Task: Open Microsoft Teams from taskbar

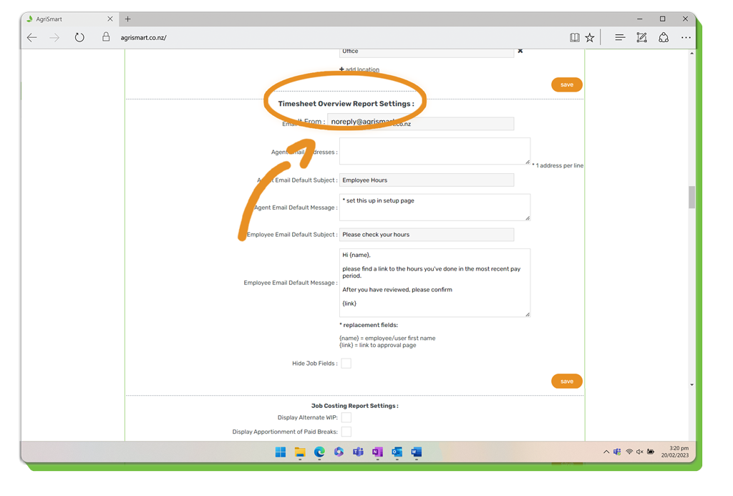Action: pos(358,452)
